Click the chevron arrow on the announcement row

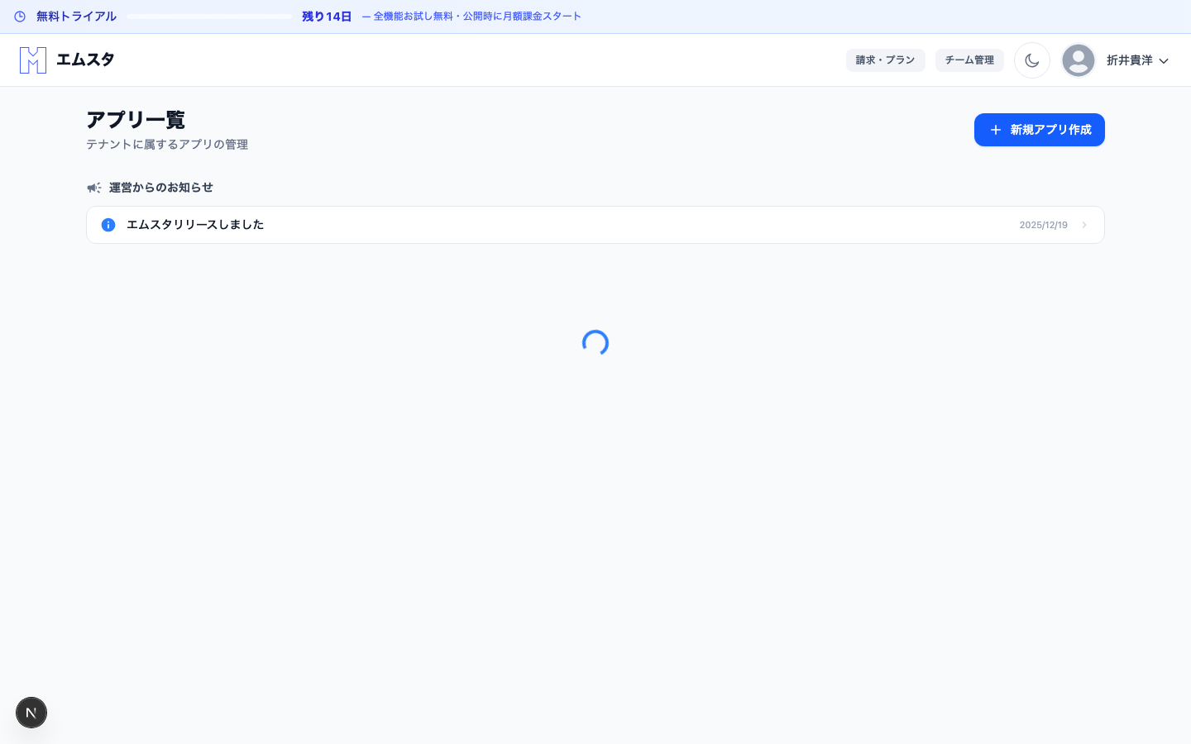(x=1084, y=225)
